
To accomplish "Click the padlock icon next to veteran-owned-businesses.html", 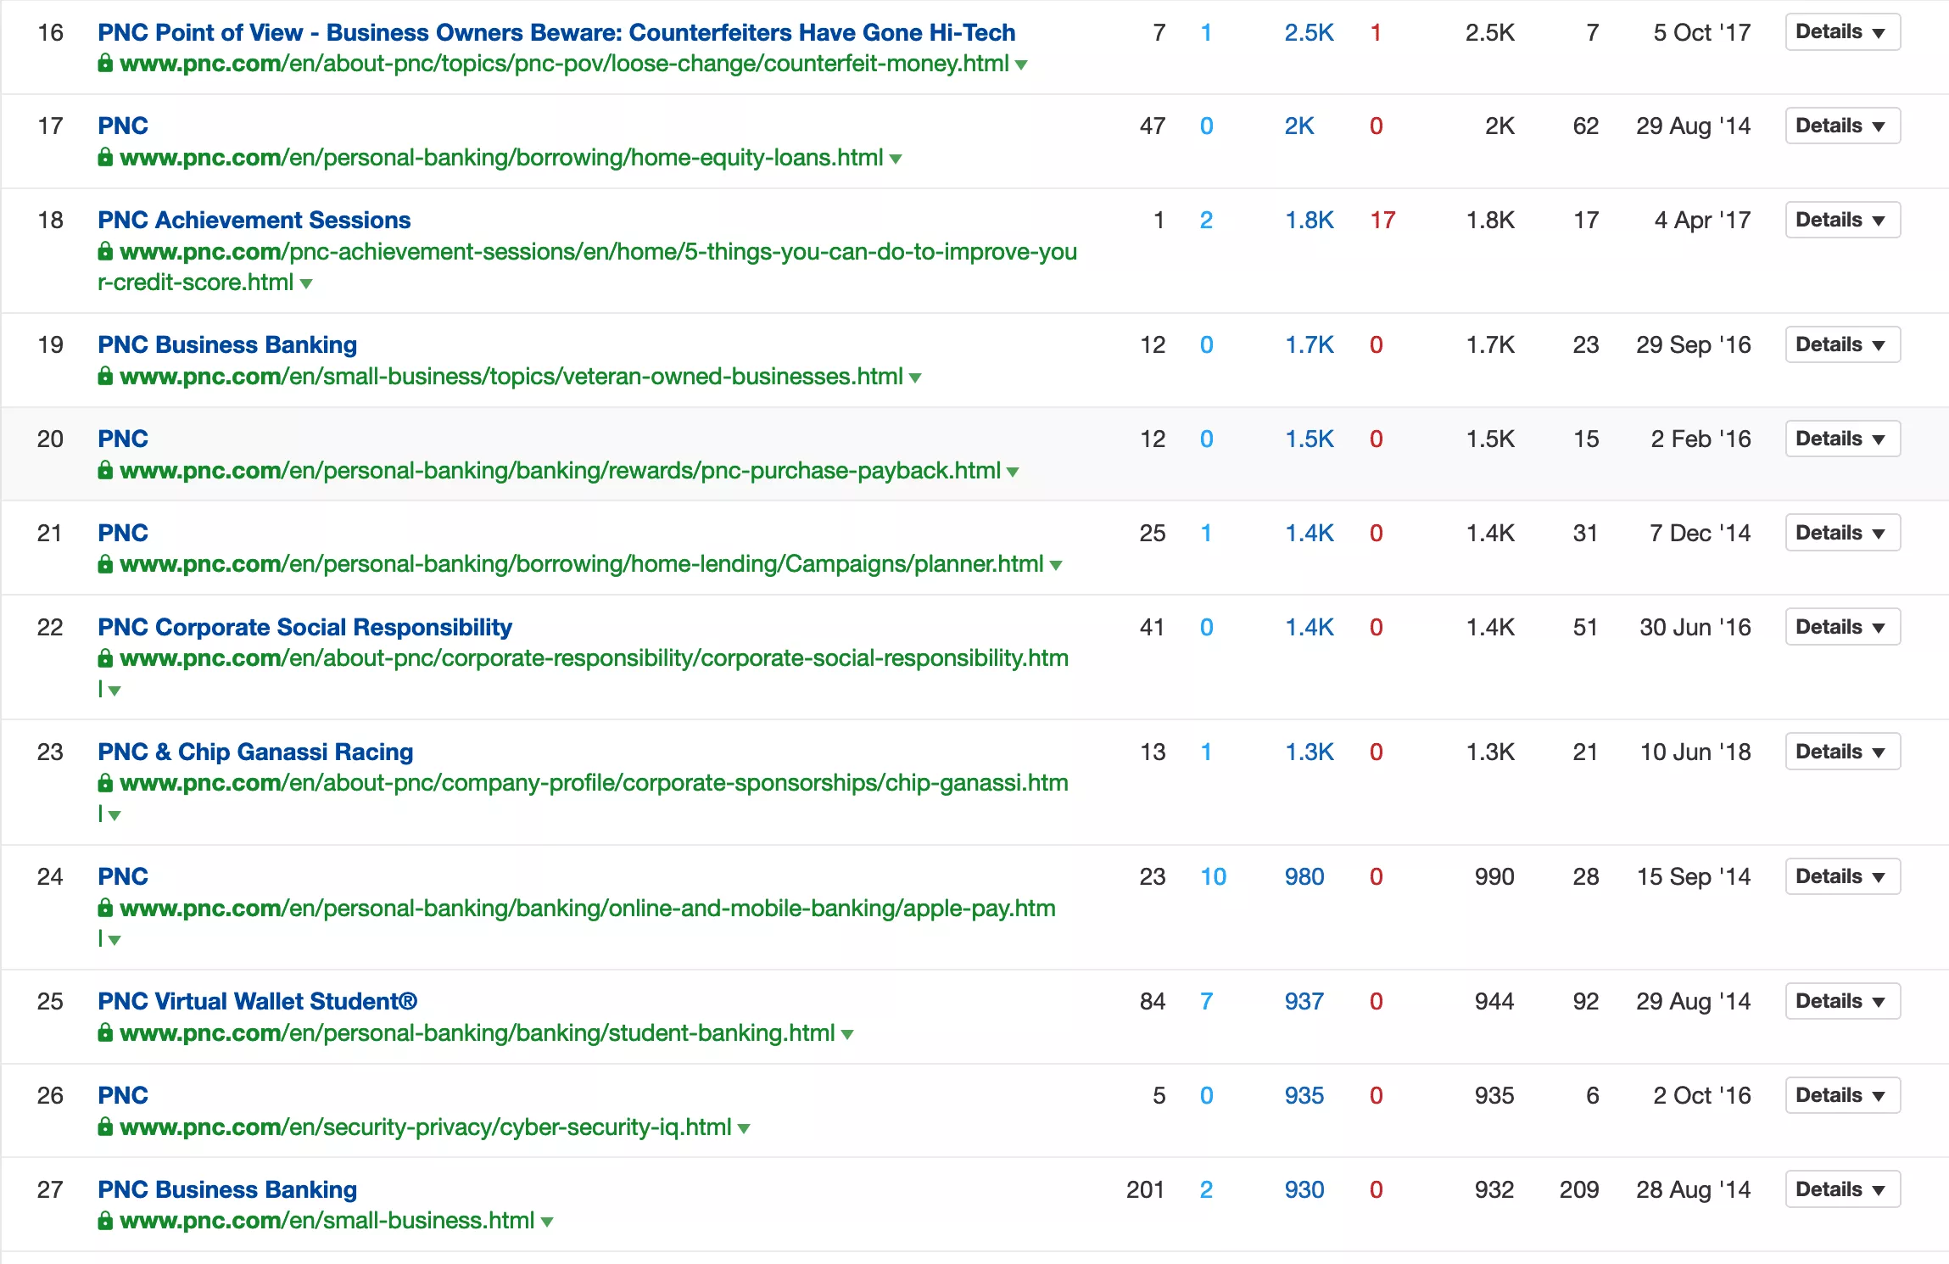I will click(x=105, y=377).
